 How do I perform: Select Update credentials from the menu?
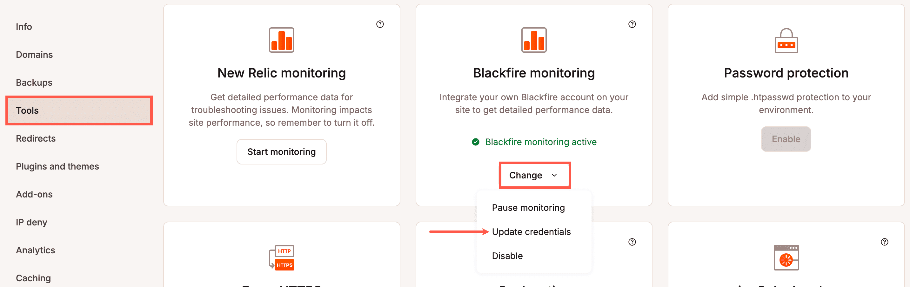click(x=531, y=231)
